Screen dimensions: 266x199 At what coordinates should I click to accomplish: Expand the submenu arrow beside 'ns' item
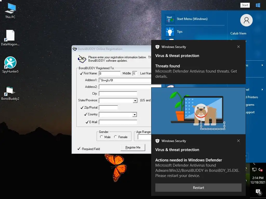(x=262, y=65)
